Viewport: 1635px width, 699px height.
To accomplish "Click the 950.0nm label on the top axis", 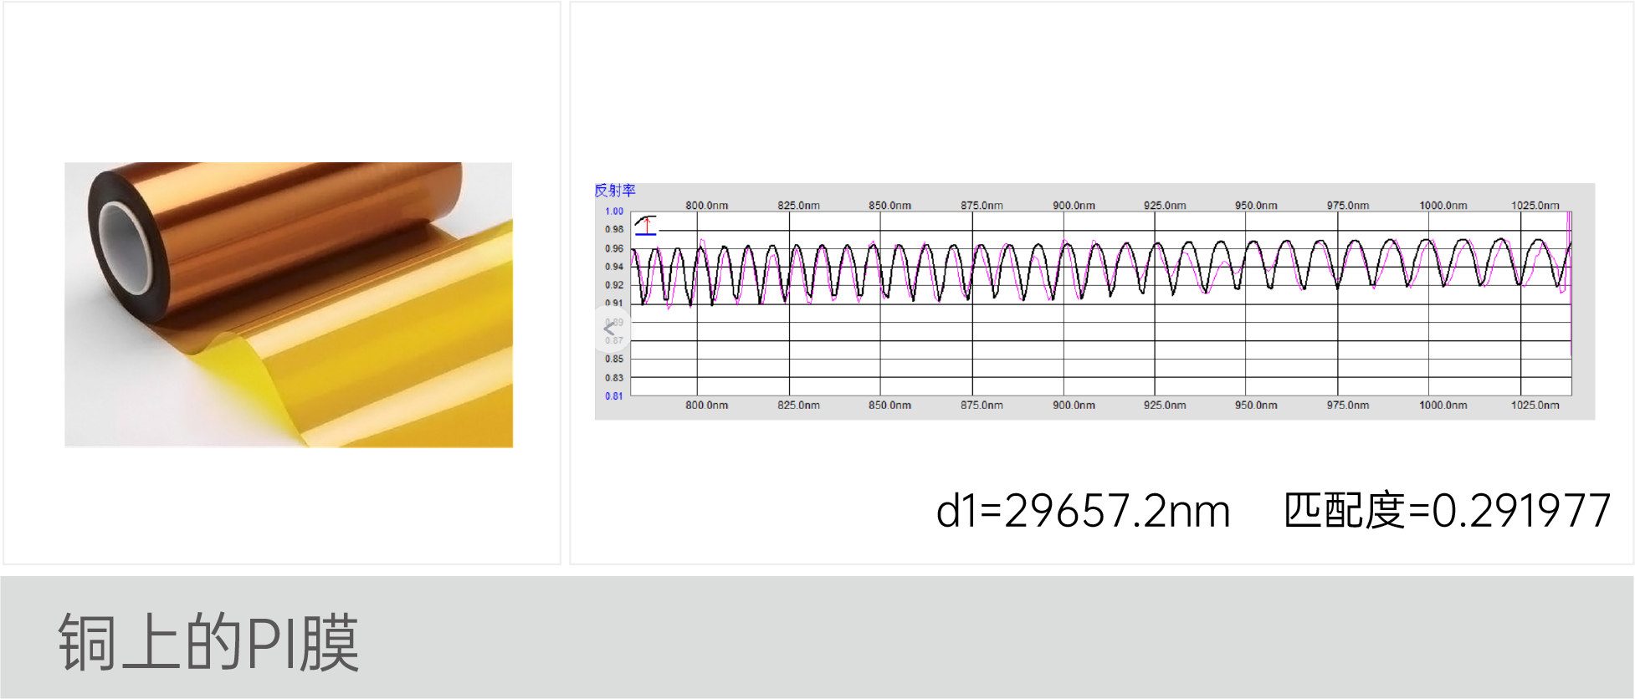I will point(1256,206).
